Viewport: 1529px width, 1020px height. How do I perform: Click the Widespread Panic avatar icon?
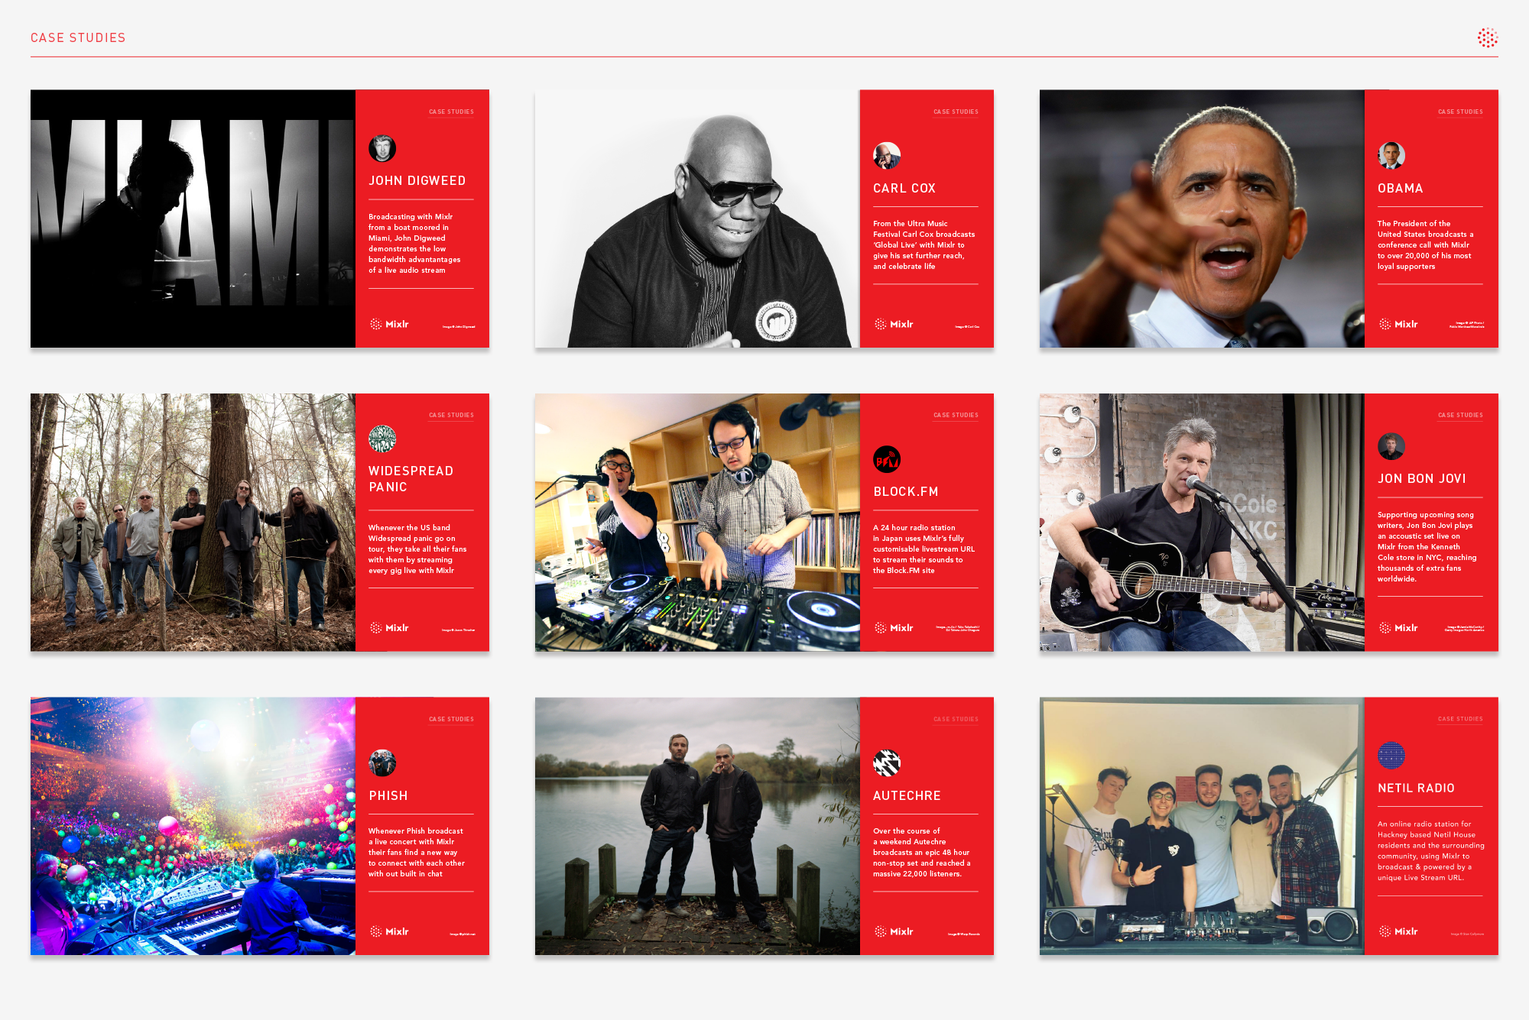point(382,439)
